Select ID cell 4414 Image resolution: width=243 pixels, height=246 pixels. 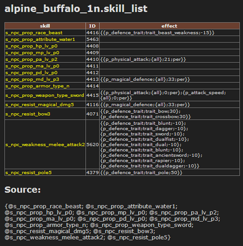click(93, 86)
